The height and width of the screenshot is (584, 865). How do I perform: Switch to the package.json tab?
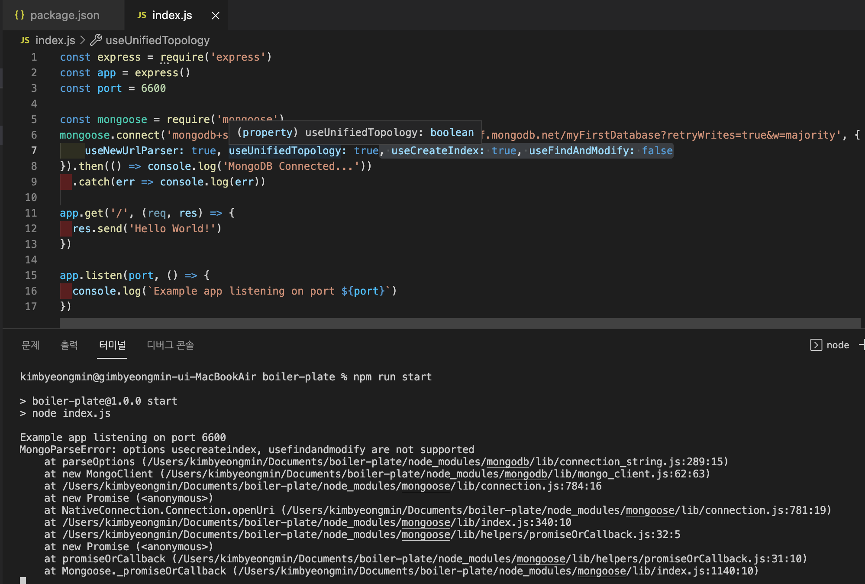point(65,16)
